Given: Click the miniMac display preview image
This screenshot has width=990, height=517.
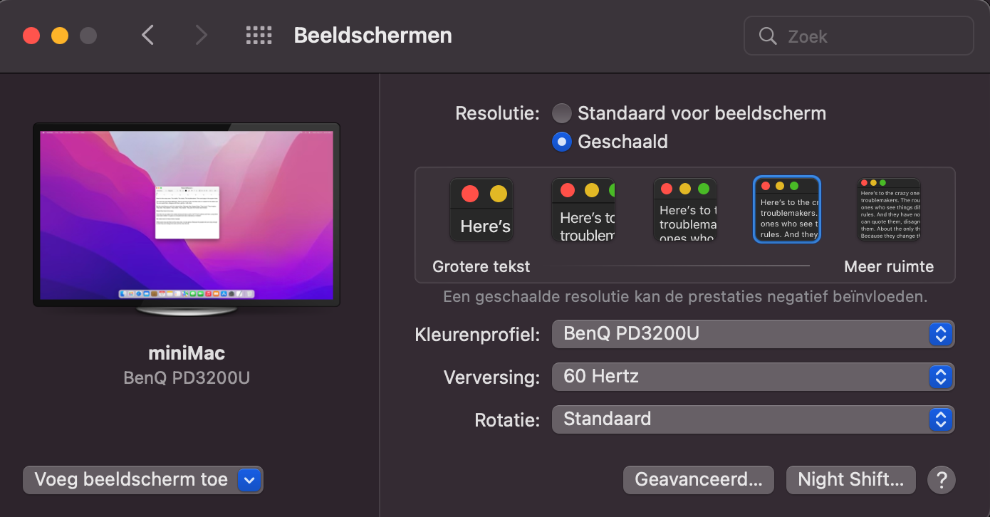Looking at the screenshot, I should click(187, 214).
